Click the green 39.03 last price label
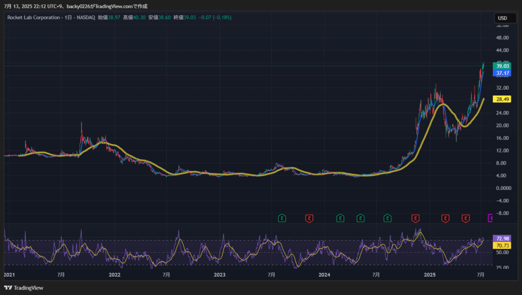Screen dimensions: 522x295 pyautogui.click(x=502, y=66)
